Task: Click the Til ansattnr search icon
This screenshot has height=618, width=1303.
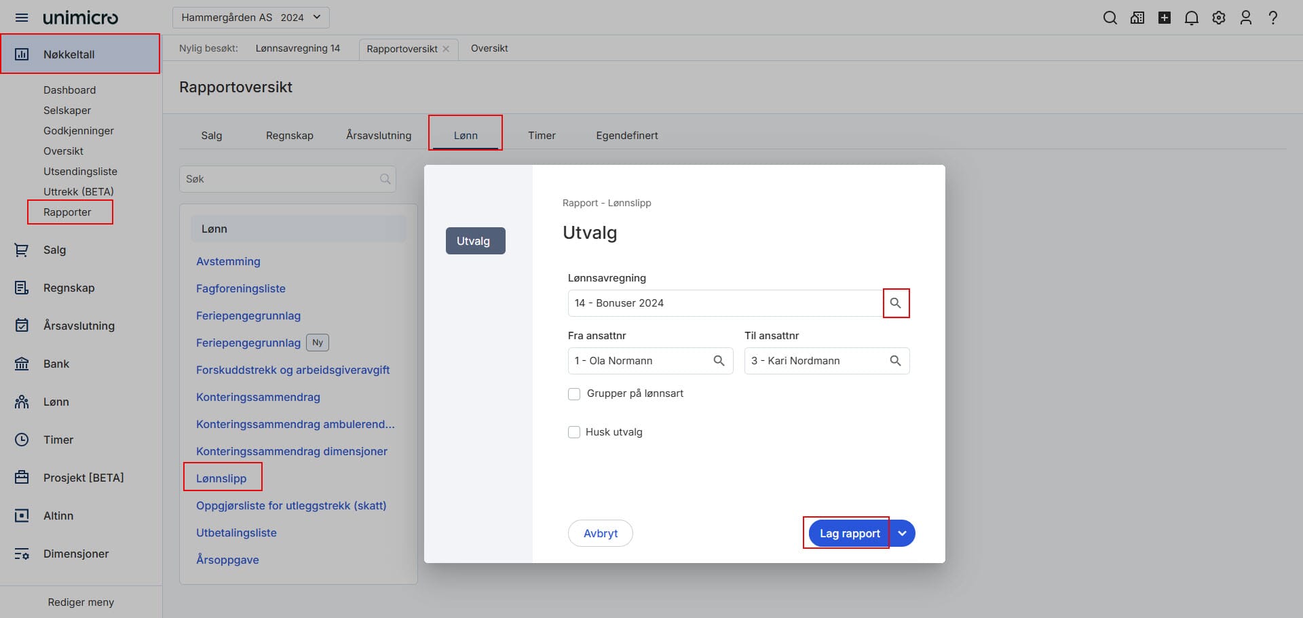Action: (896, 361)
